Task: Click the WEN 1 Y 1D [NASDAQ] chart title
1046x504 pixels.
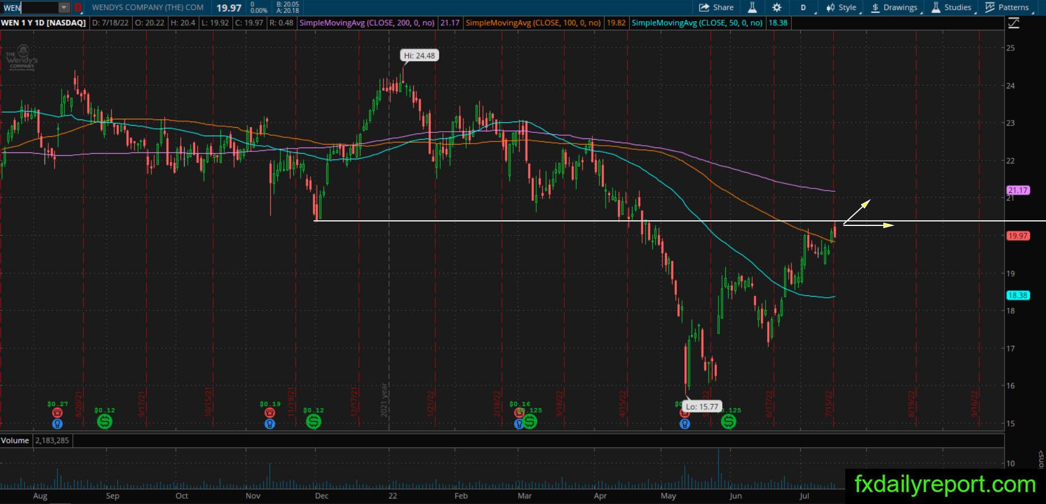Action: [44, 23]
